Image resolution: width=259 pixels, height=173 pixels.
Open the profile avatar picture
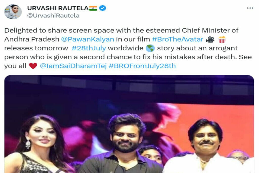[x=13, y=12]
